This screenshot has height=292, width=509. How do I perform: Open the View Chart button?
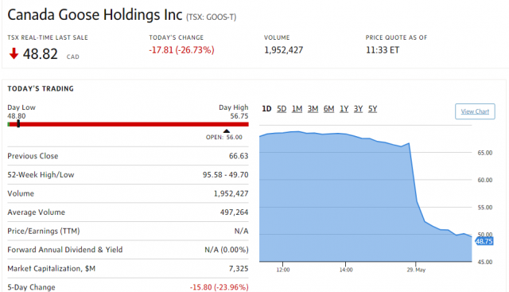pos(475,111)
